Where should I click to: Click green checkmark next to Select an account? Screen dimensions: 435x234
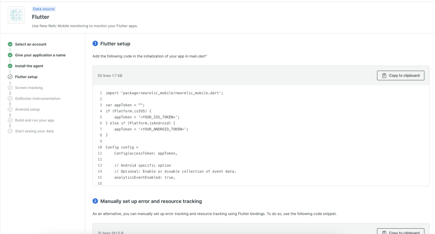(10, 44)
